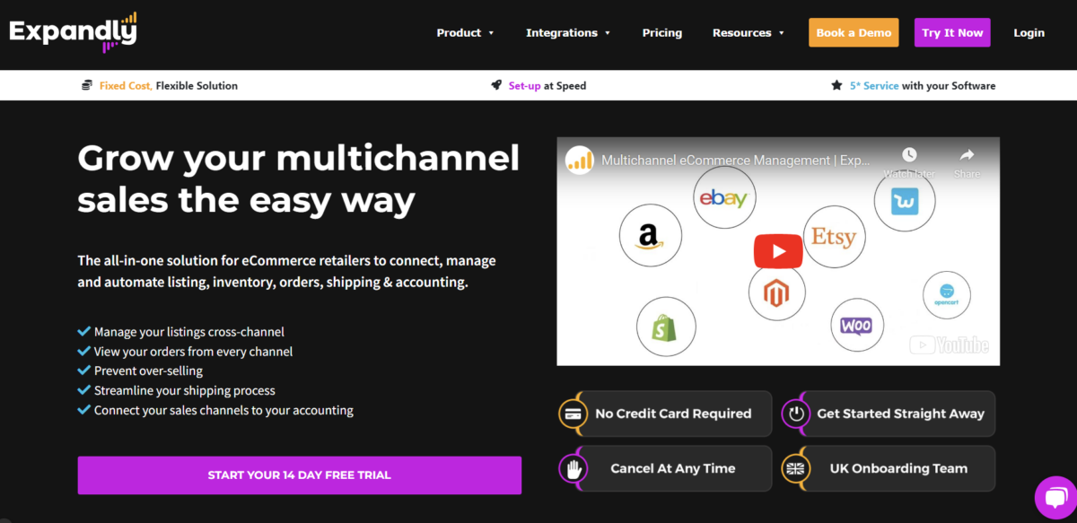This screenshot has height=523, width=1077.
Task: Click the video channel avatar icon
Action: pos(580,161)
